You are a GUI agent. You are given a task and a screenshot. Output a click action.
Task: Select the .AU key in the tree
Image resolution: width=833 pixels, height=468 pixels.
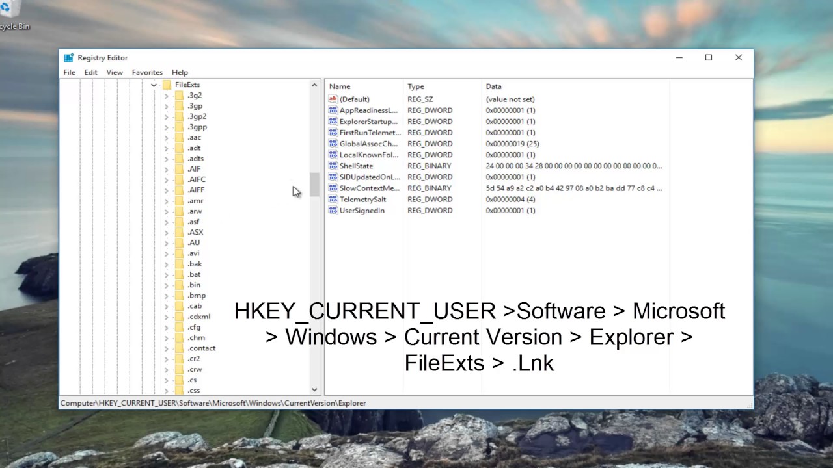point(194,243)
